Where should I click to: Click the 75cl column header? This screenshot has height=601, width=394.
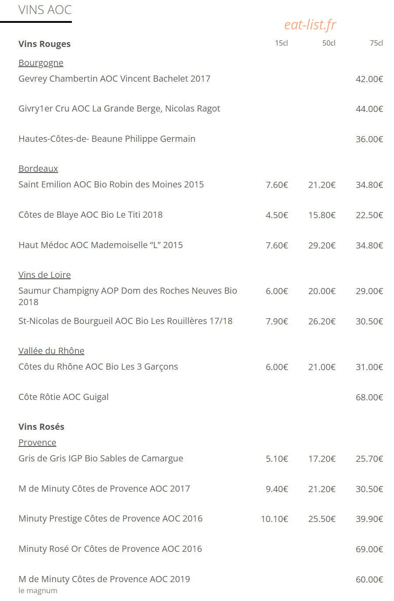pyautogui.click(x=376, y=43)
